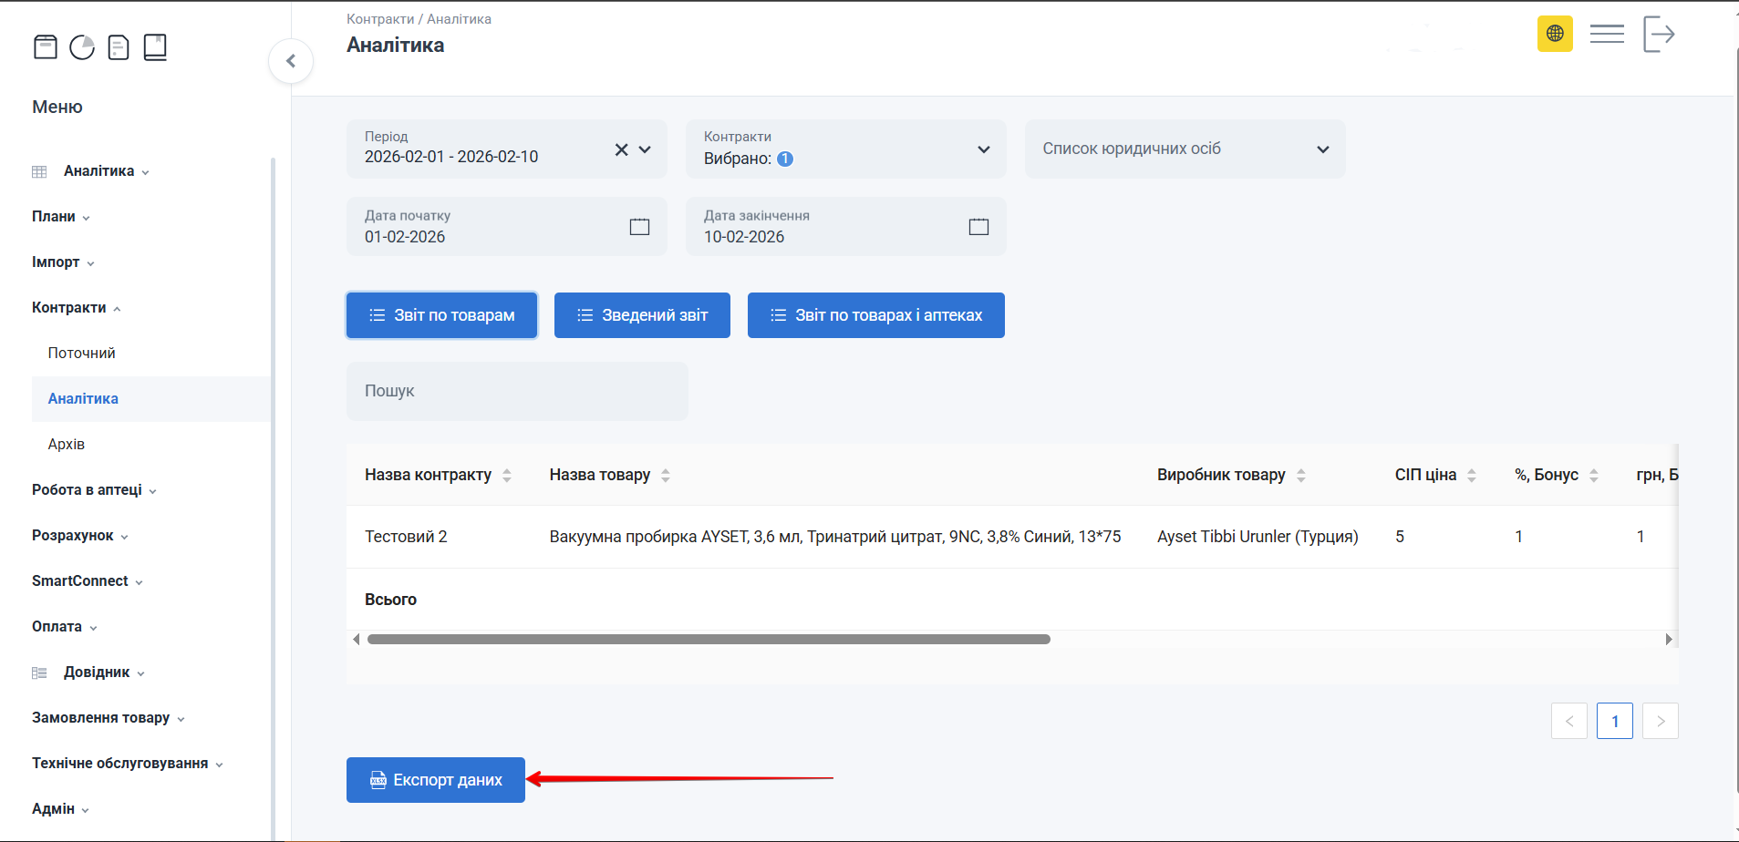
Task: Click the Експорт даних button
Action: (436, 780)
